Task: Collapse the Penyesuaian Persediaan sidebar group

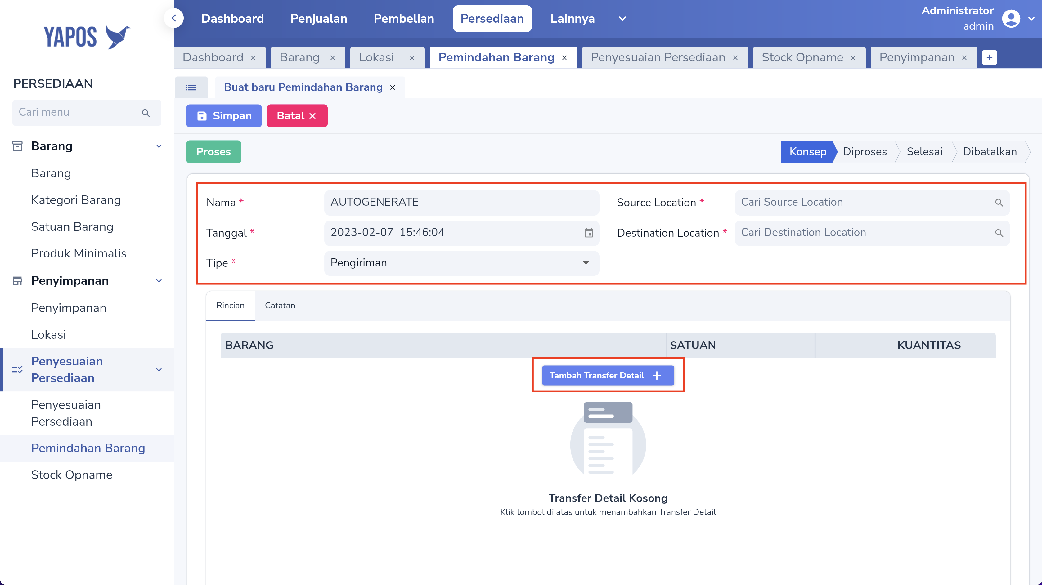Action: pos(159,369)
